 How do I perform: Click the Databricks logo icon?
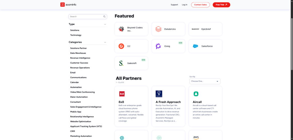point(158,29)
